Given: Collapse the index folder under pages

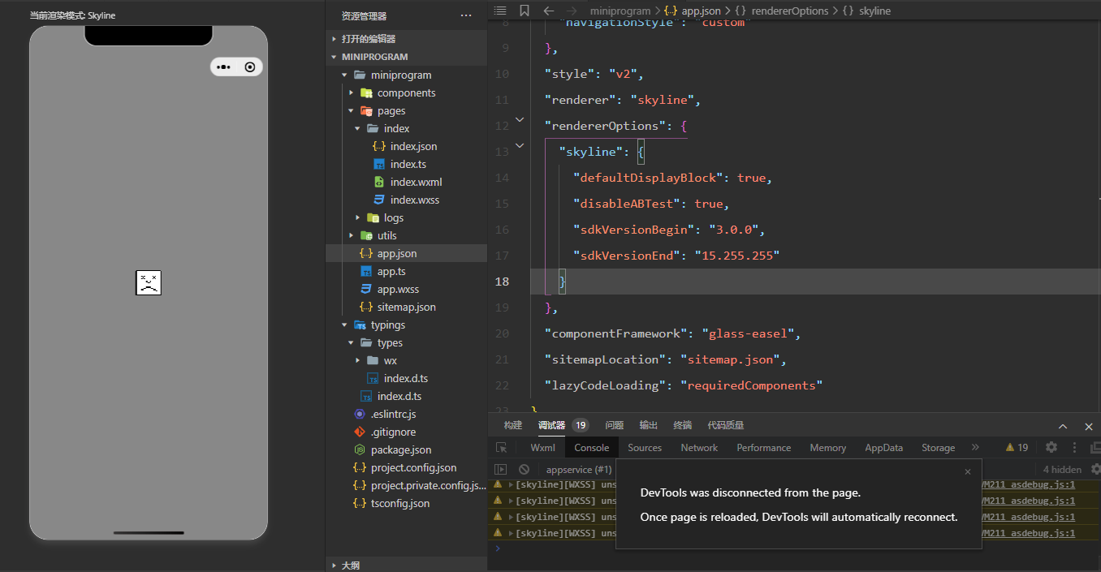Looking at the screenshot, I should point(406,128).
